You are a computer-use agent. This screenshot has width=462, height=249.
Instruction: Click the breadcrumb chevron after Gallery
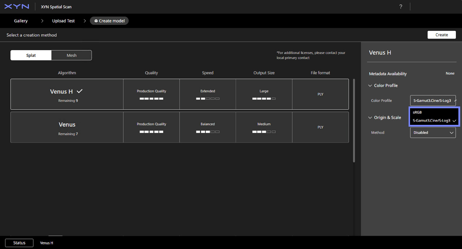[42, 21]
